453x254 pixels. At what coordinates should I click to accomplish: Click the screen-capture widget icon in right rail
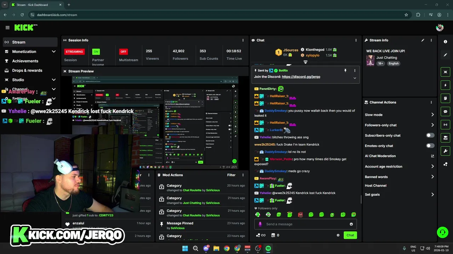[x=445, y=72]
